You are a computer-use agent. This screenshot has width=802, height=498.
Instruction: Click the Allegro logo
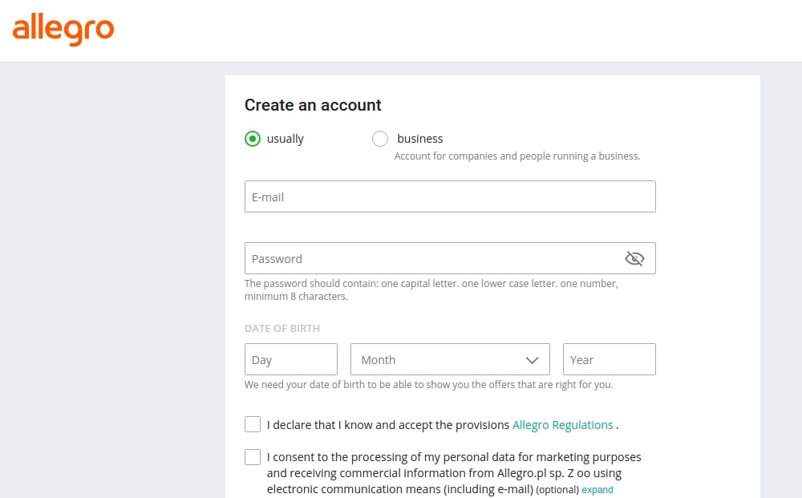[63, 30]
